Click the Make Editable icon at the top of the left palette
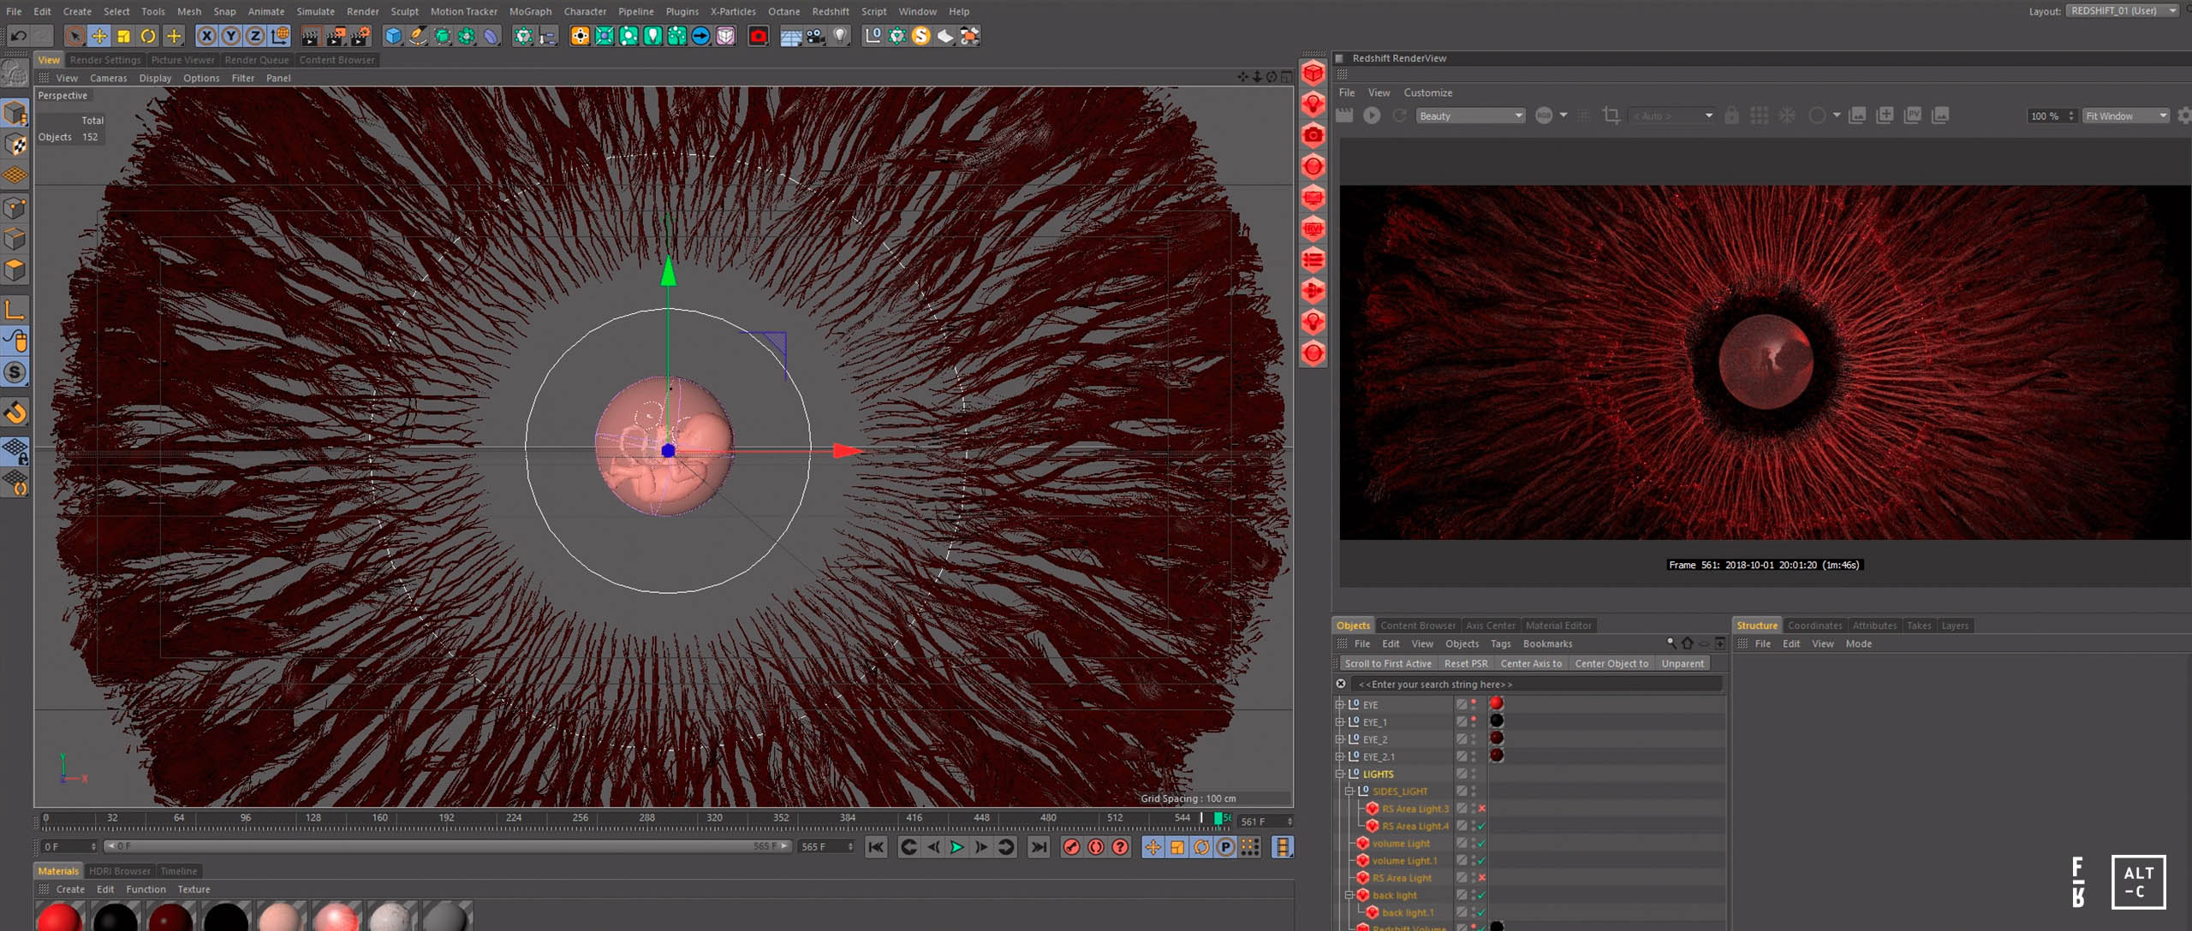2192x931 pixels. pyautogui.click(x=15, y=74)
